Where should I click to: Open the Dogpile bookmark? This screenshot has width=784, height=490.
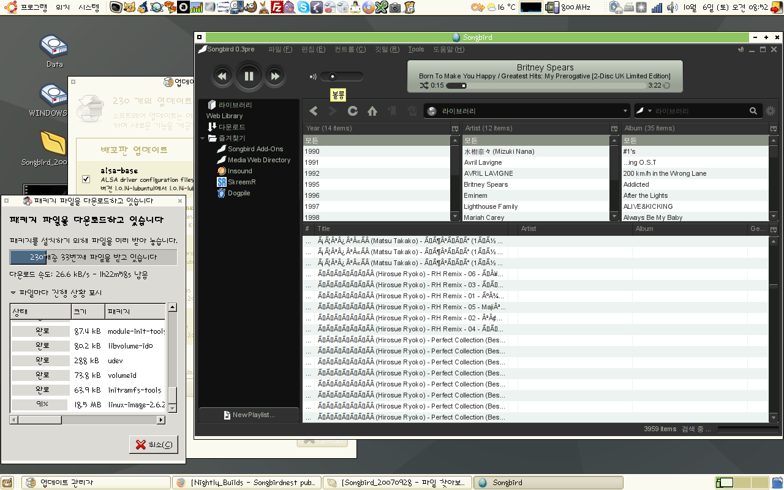click(238, 193)
